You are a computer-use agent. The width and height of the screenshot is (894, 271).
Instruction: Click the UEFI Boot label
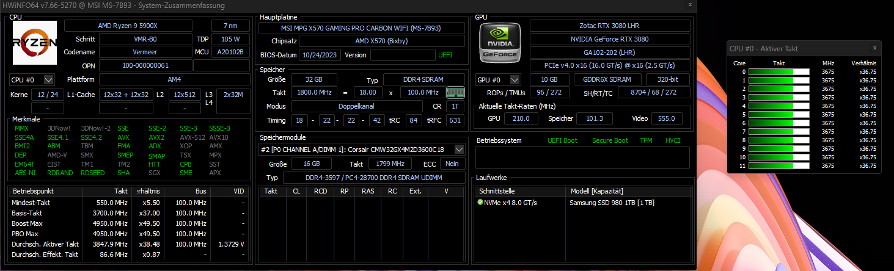coord(562,140)
